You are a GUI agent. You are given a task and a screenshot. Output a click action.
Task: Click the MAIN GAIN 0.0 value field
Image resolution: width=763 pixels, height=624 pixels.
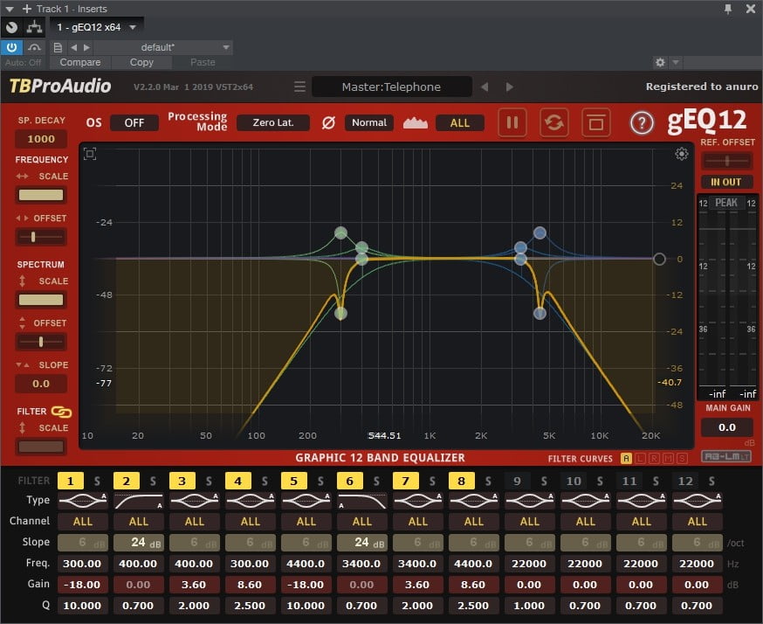tap(727, 427)
